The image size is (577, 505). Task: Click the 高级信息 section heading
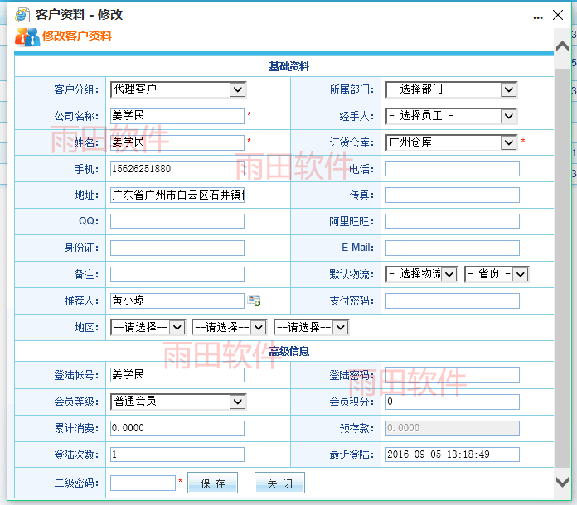(x=288, y=351)
